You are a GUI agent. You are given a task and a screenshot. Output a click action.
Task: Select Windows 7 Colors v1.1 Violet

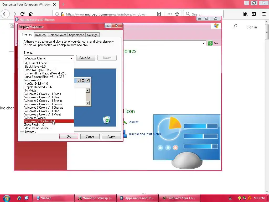point(49,114)
